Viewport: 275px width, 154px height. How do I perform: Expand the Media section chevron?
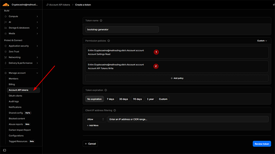[x=37, y=34]
